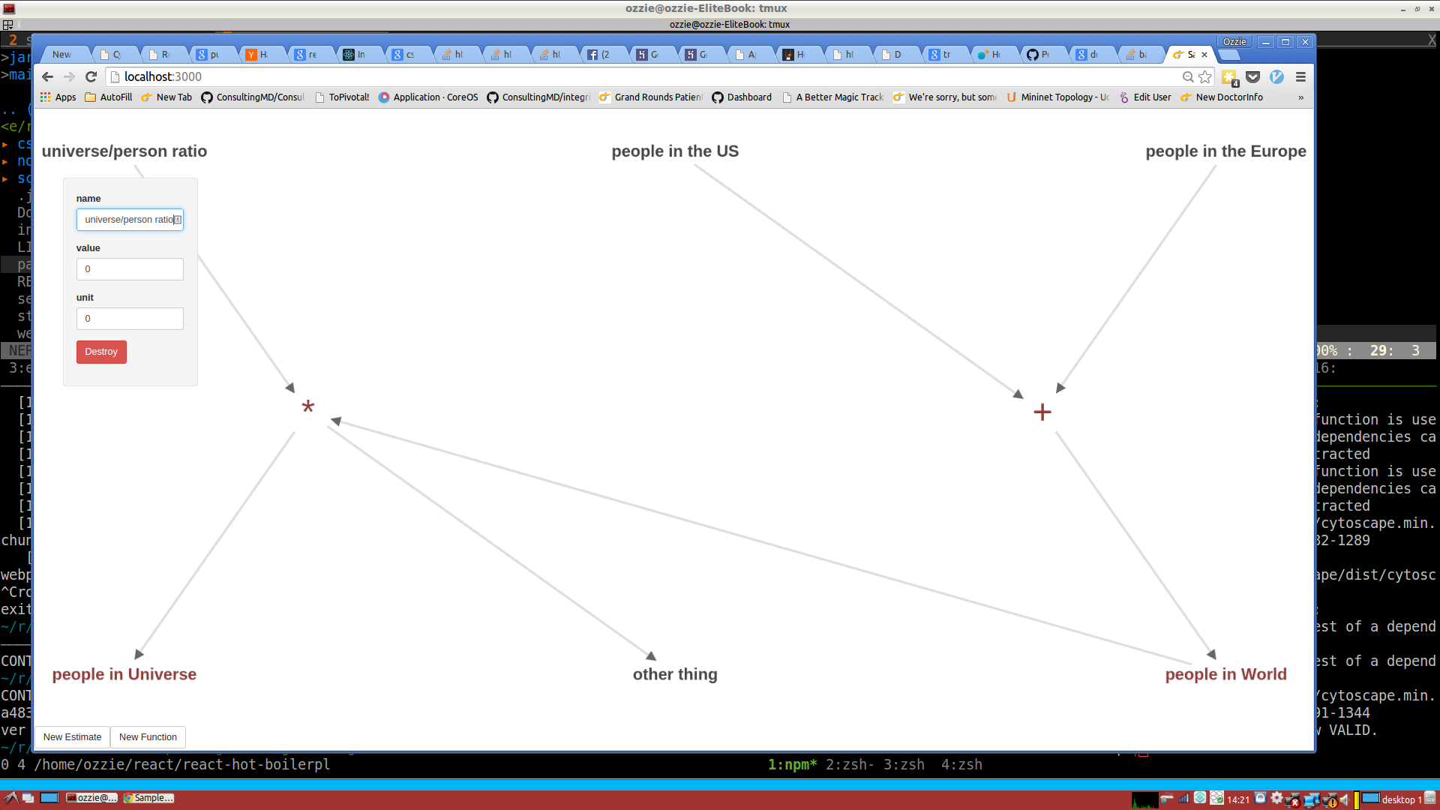1440x810 pixels.
Task: Expand the bookmarks overflow chevron
Action: (1300, 97)
